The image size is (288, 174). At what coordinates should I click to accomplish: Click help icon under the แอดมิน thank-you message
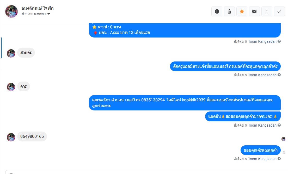point(279,125)
